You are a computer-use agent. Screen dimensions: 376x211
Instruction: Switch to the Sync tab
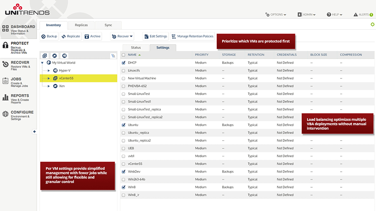[x=108, y=25]
